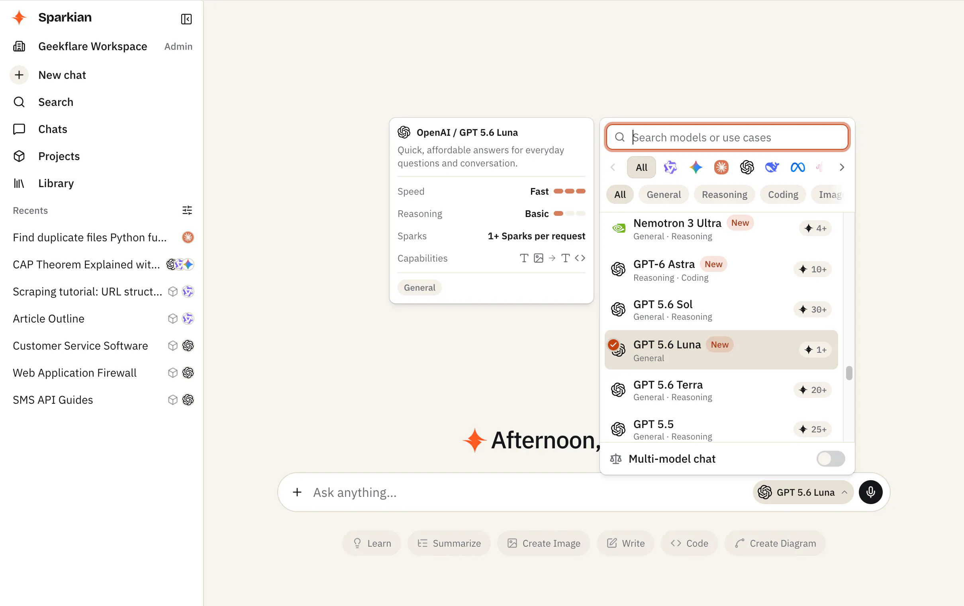The image size is (964, 606).
Task: Click the 'OpenAI / GPT 5.6 Luna' card title
Action: [x=467, y=133]
